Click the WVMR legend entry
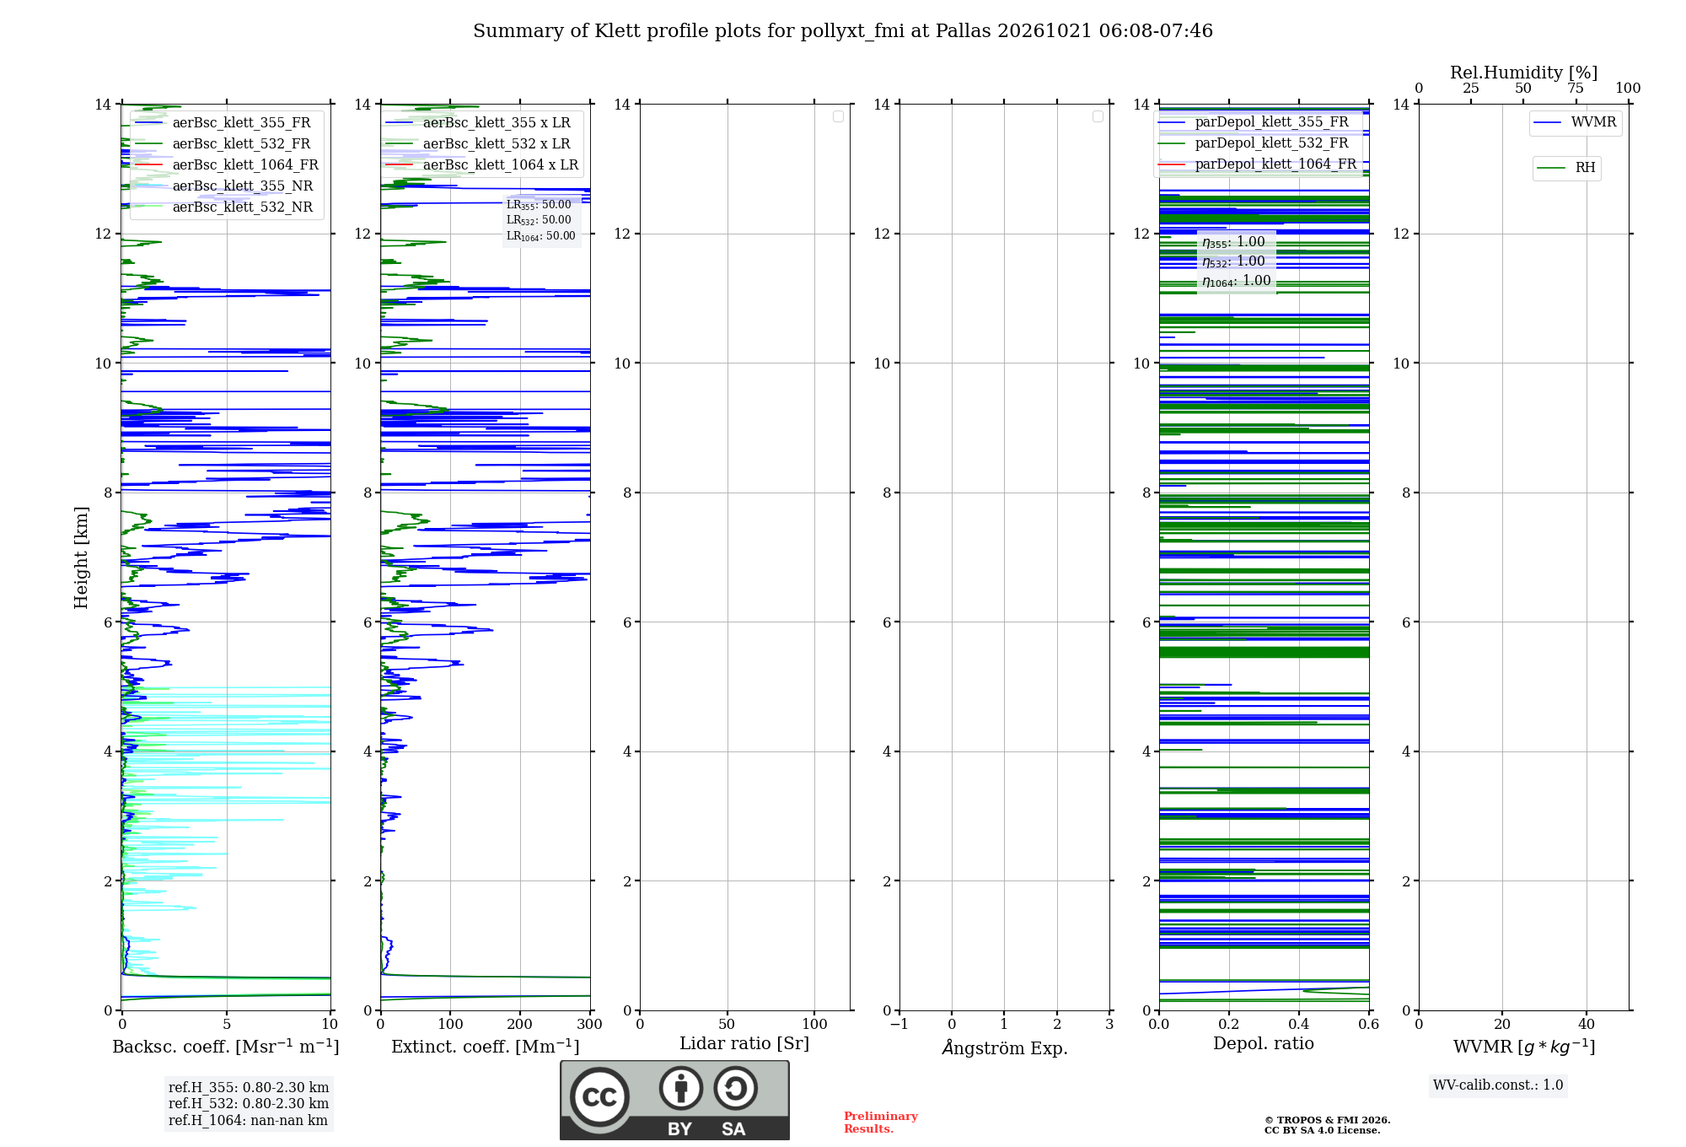The width and height of the screenshot is (1686, 1147). pos(1576,122)
